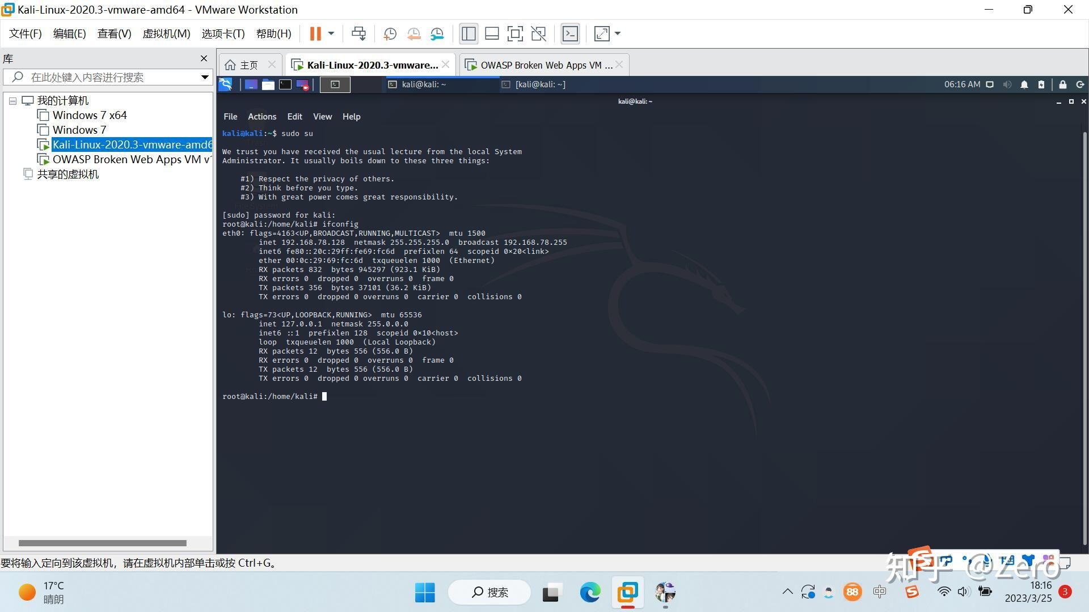Open the 帮助(H) menu

point(273,34)
